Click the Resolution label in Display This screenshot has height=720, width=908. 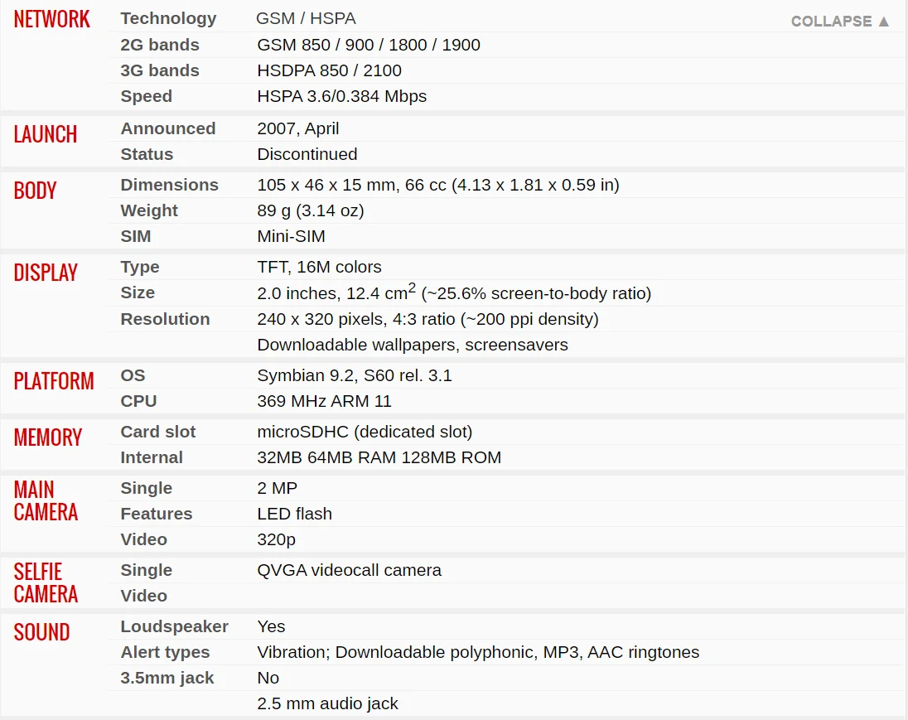[x=165, y=319]
